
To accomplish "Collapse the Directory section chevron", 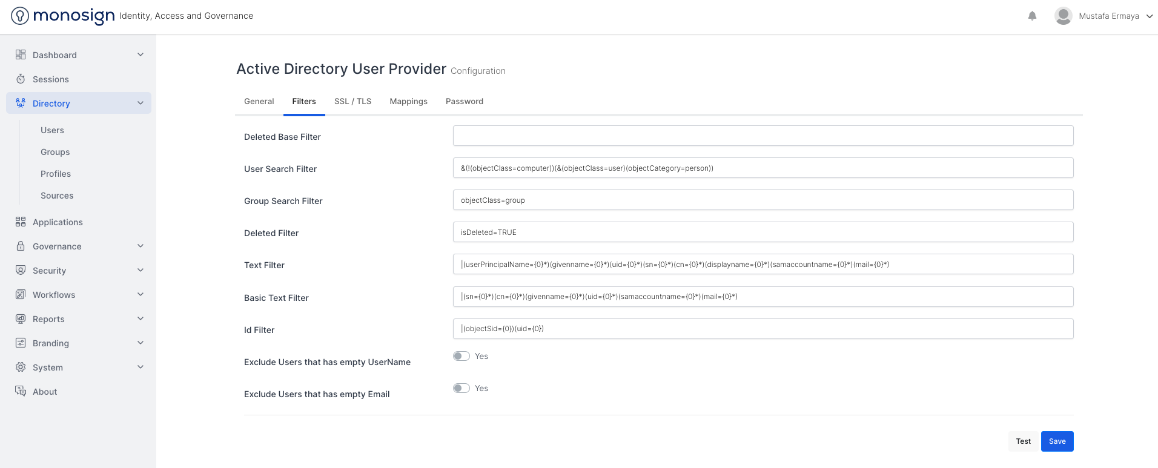I will (141, 104).
